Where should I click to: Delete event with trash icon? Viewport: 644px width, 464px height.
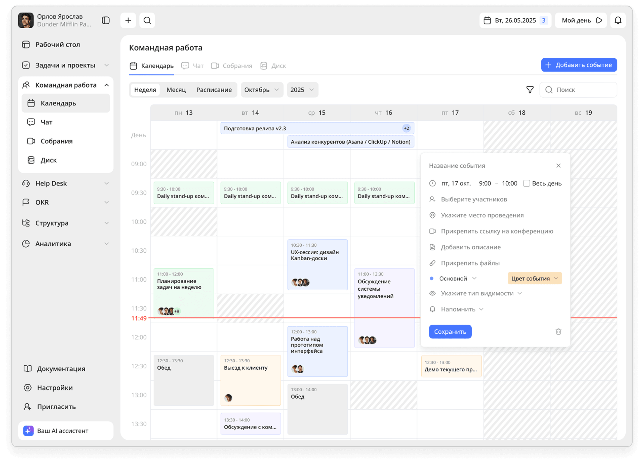(x=558, y=332)
